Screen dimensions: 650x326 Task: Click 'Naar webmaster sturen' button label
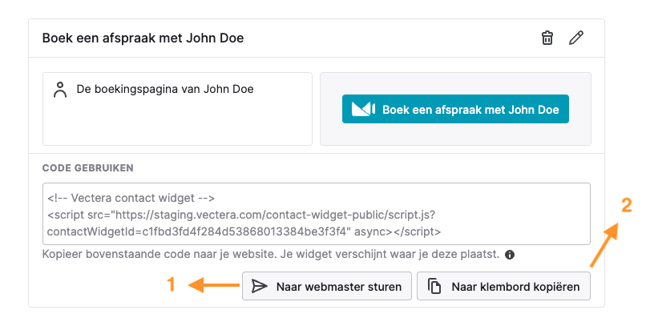[338, 286]
